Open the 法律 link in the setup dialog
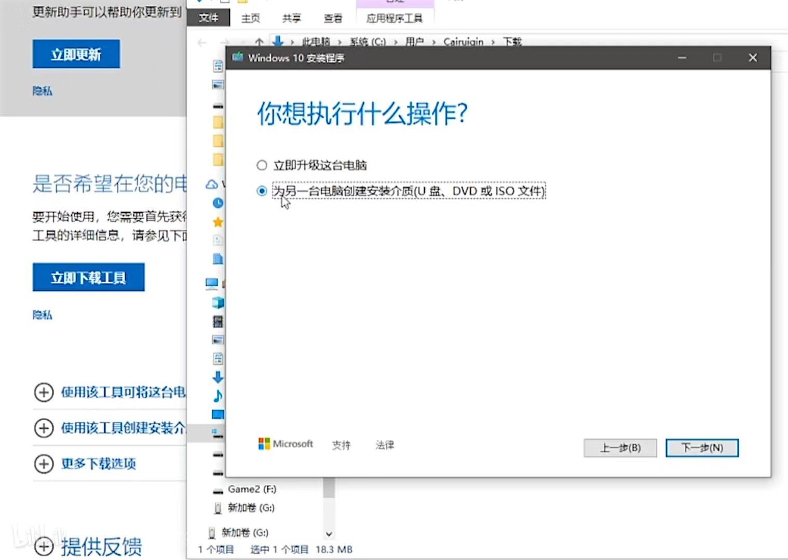Viewport: 788px width, 560px height. coord(385,445)
